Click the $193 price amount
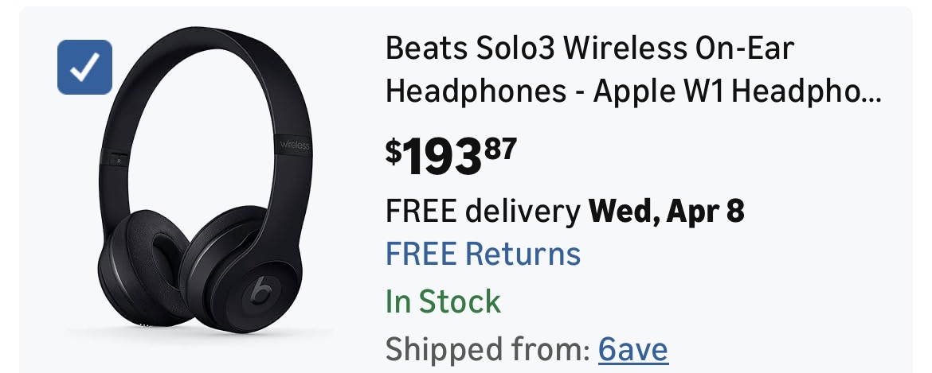This screenshot has width=932, height=373. point(442,158)
